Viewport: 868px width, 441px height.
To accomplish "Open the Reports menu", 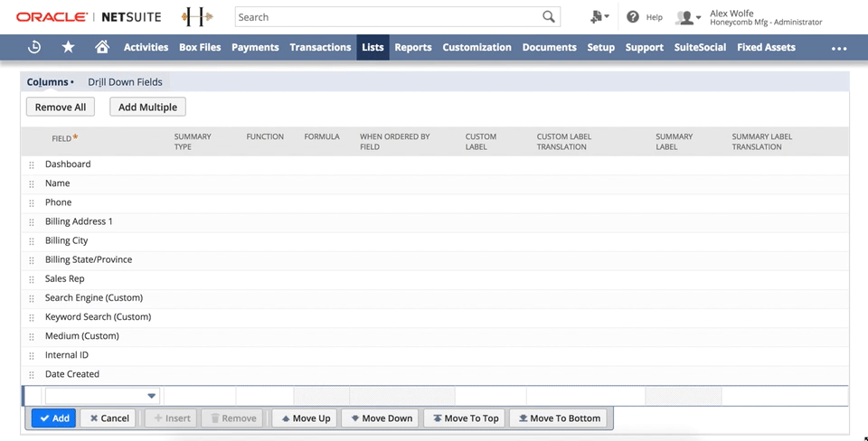I will (412, 47).
